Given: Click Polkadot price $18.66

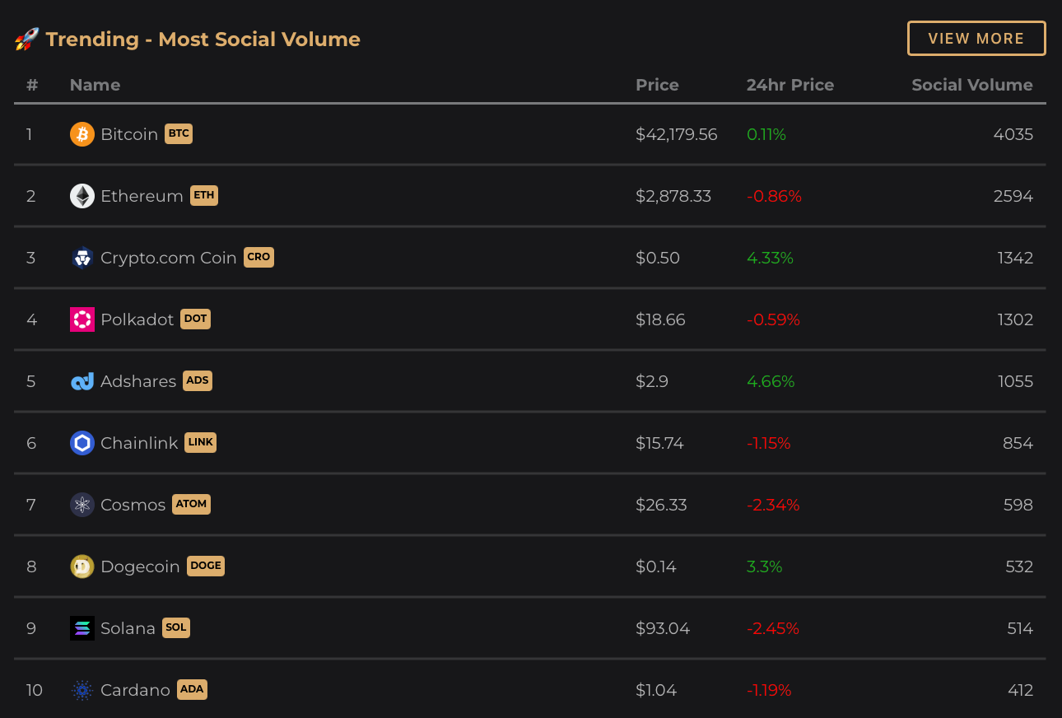Looking at the screenshot, I should tap(660, 319).
